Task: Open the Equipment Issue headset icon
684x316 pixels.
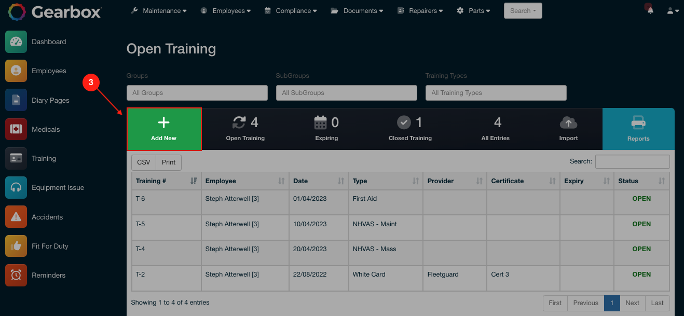Action: coord(16,188)
